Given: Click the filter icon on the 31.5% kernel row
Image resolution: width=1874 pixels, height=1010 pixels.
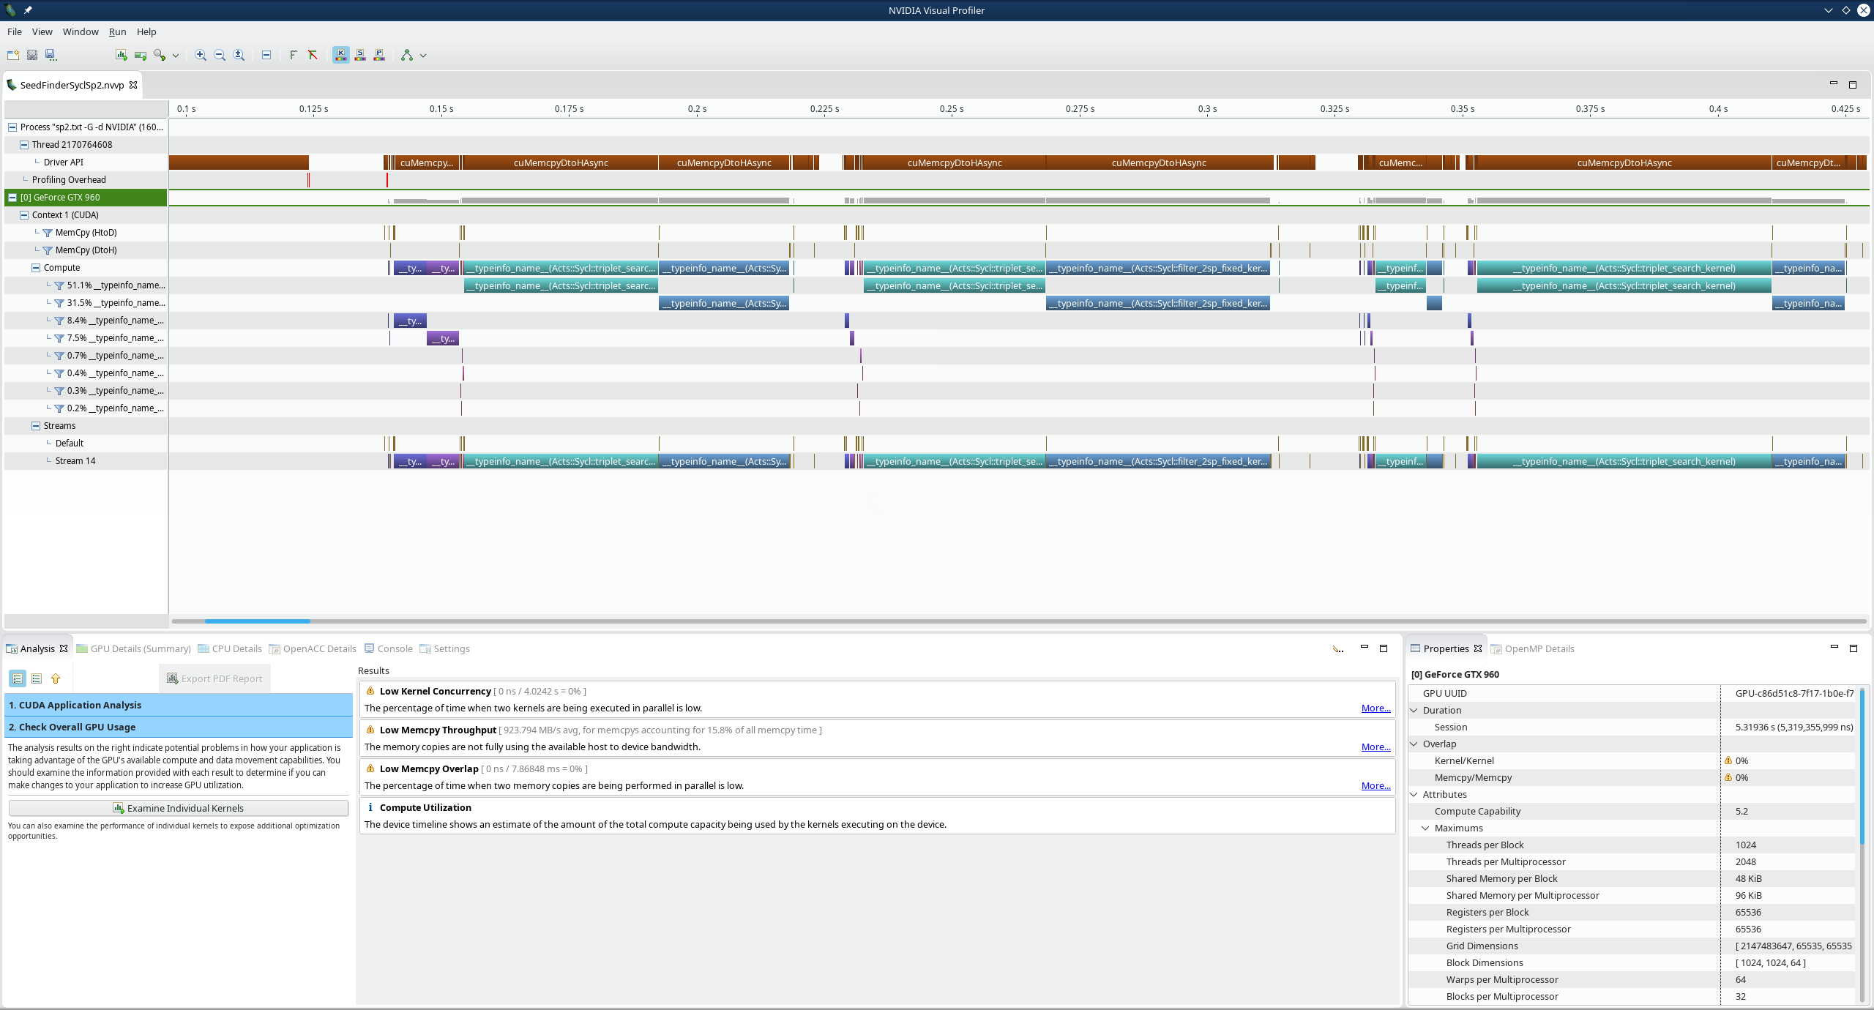Looking at the screenshot, I should pyautogui.click(x=59, y=303).
